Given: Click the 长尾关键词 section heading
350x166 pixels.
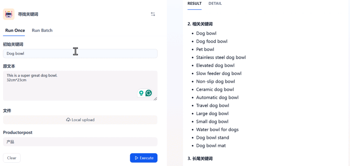Looking at the screenshot, I should pyautogui.click(x=200, y=158).
